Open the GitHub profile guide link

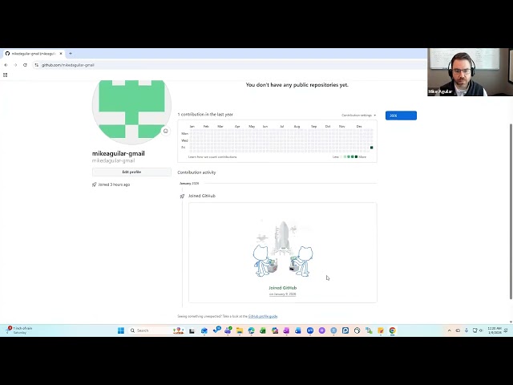(x=263, y=316)
